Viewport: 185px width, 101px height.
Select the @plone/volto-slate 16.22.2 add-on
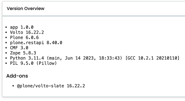tap(51, 86)
